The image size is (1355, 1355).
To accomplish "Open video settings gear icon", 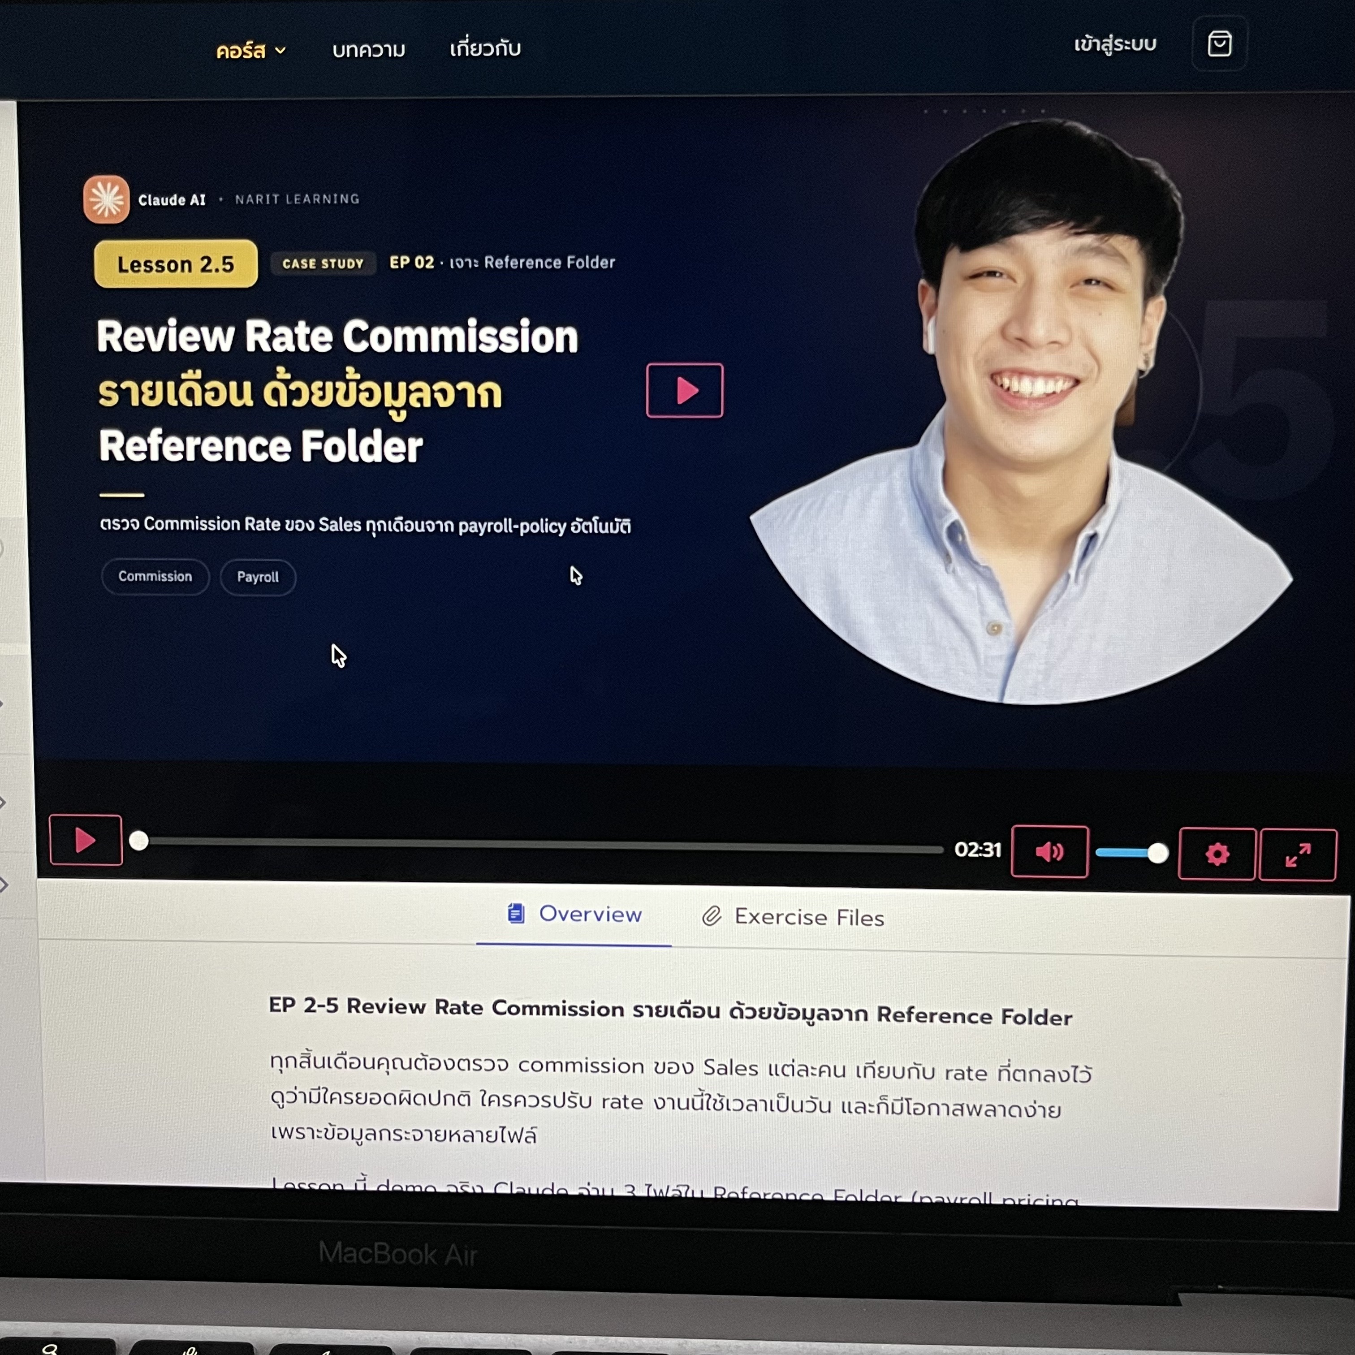I will (1217, 854).
